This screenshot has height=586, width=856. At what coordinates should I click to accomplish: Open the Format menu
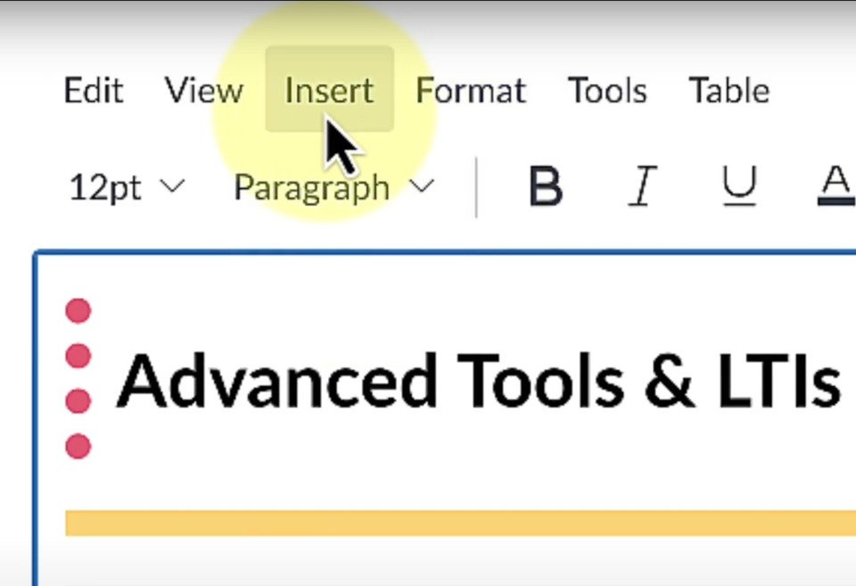coord(471,90)
